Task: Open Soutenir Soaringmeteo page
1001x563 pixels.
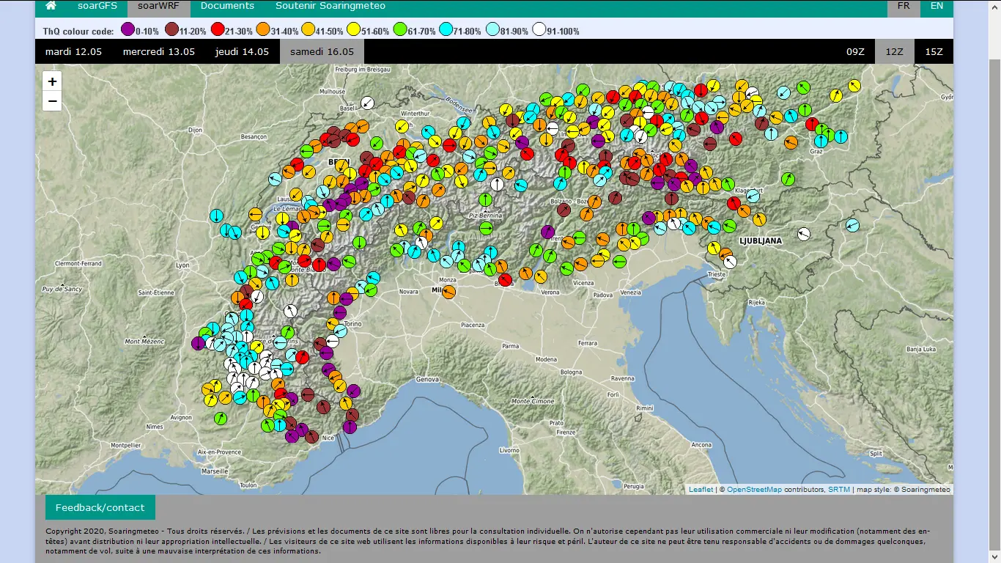Action: point(330,6)
